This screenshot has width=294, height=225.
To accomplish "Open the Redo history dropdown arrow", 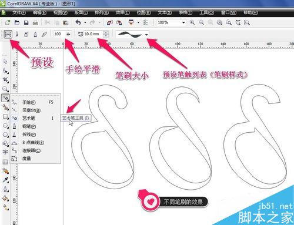I will (x=99, y=23).
